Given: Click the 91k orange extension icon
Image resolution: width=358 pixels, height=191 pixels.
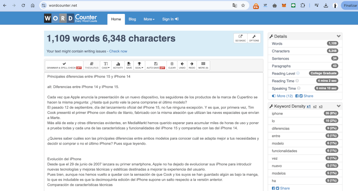Looking at the screenshot, I should click(256, 6).
